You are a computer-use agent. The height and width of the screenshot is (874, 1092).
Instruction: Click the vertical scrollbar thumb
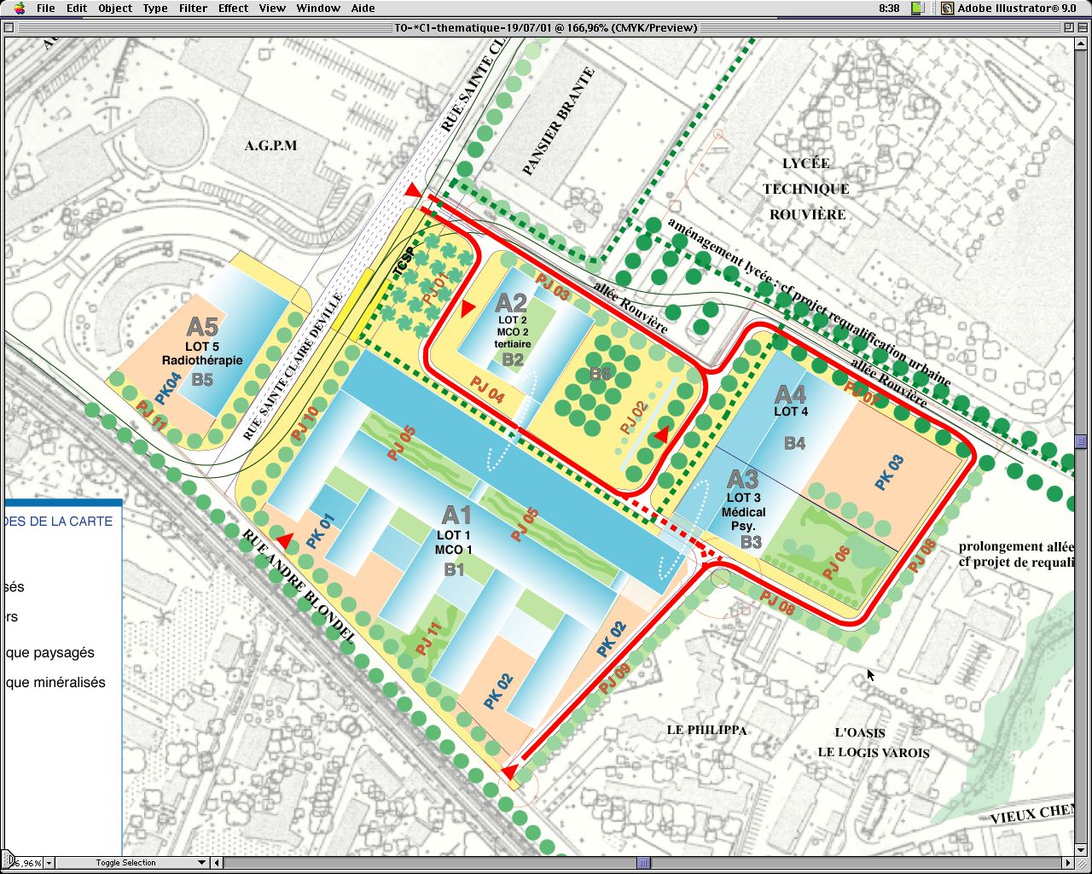point(1082,441)
